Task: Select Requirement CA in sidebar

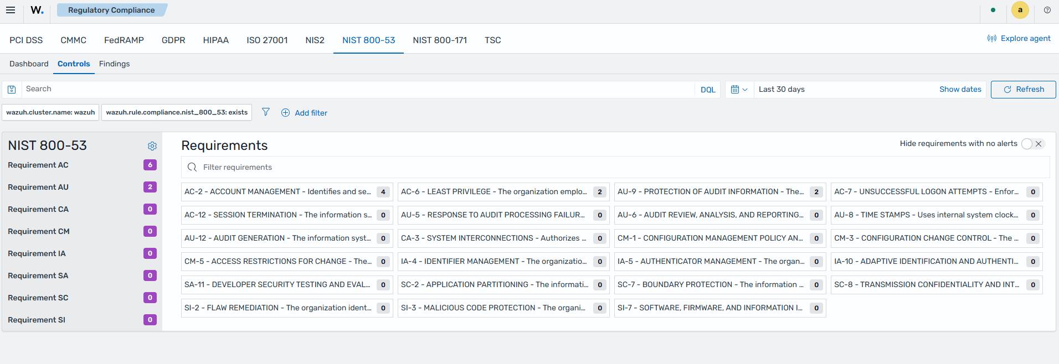Action: pos(82,209)
